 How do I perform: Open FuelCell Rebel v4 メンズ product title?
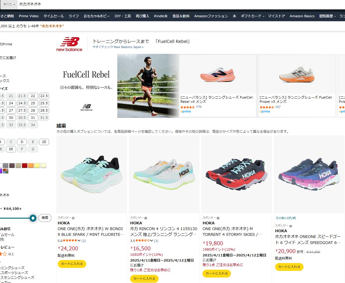click(216, 99)
